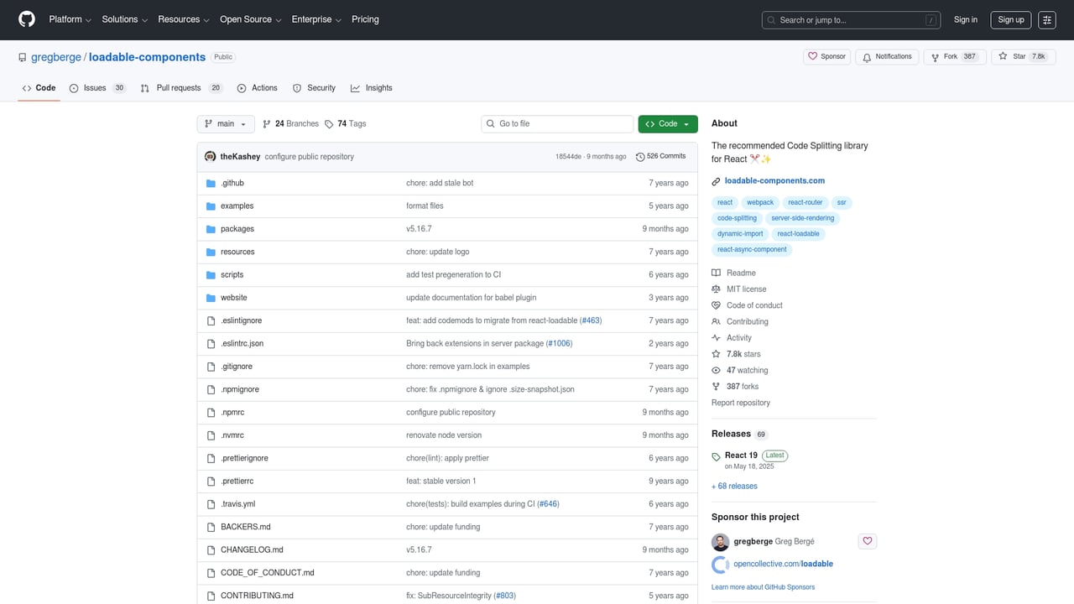The image size is (1074, 604).
Task: Open the Resources menu dropdown
Action: pos(183,19)
